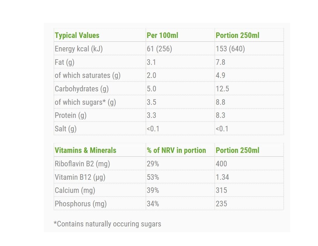Click the "Energy kcal (kJ)" row label
318x246 pixels.
[79, 49]
